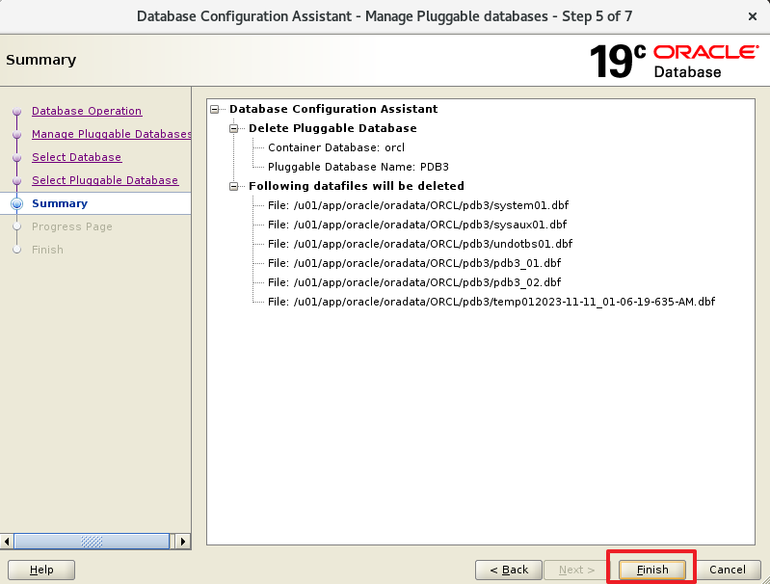
Task: Click the Summary step bullet icon
Action: point(16,203)
